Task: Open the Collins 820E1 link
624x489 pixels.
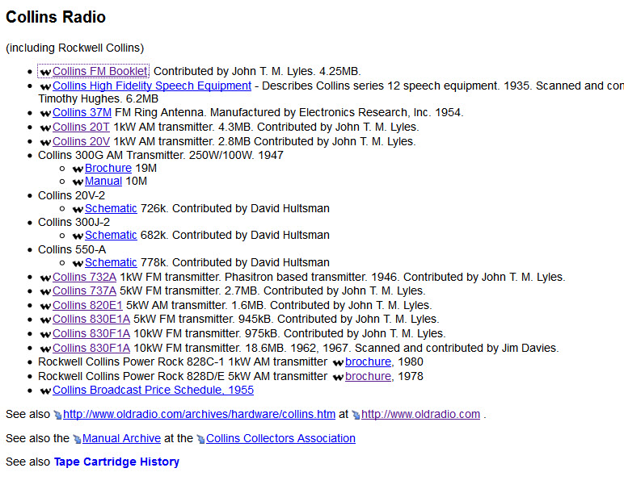Action: pos(87,305)
